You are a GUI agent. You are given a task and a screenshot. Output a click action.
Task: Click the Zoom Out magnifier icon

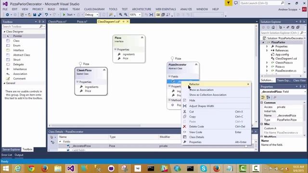[x=126, y=15]
